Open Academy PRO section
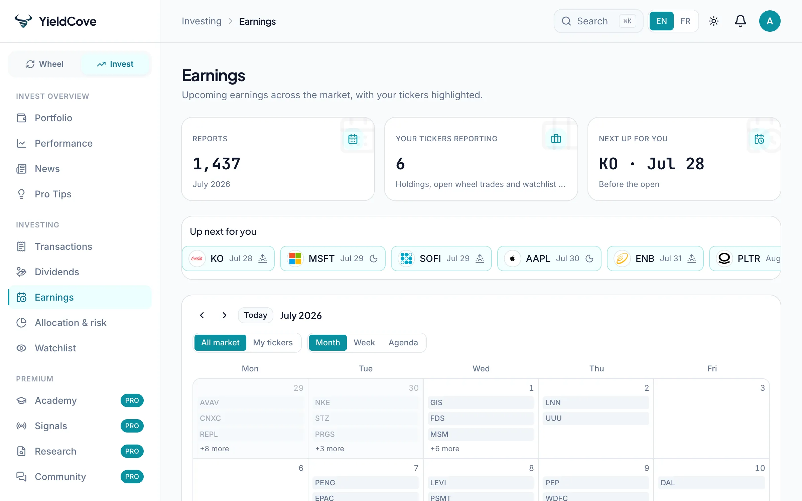This screenshot has width=802, height=501. click(x=80, y=400)
